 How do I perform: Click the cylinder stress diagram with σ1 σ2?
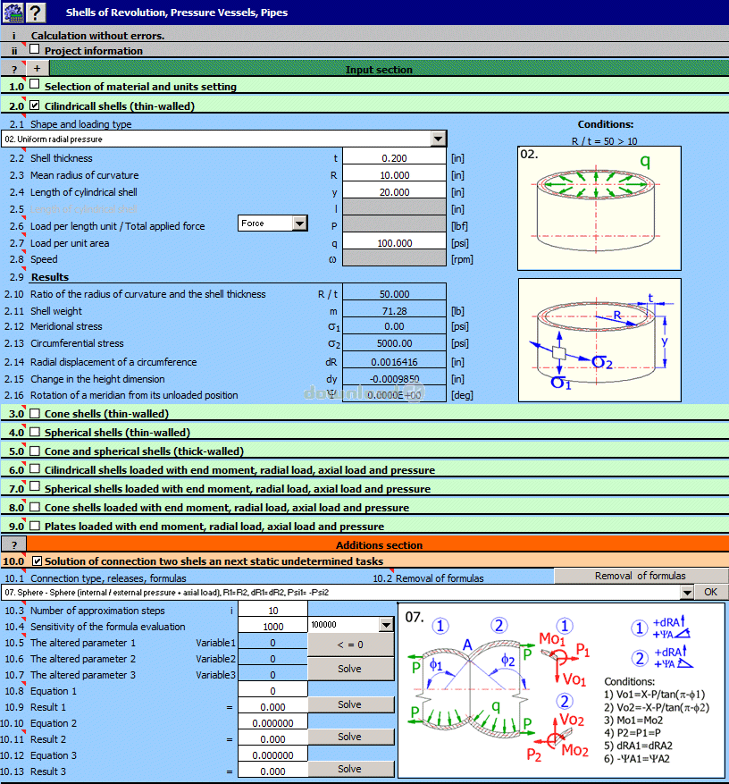tap(599, 340)
